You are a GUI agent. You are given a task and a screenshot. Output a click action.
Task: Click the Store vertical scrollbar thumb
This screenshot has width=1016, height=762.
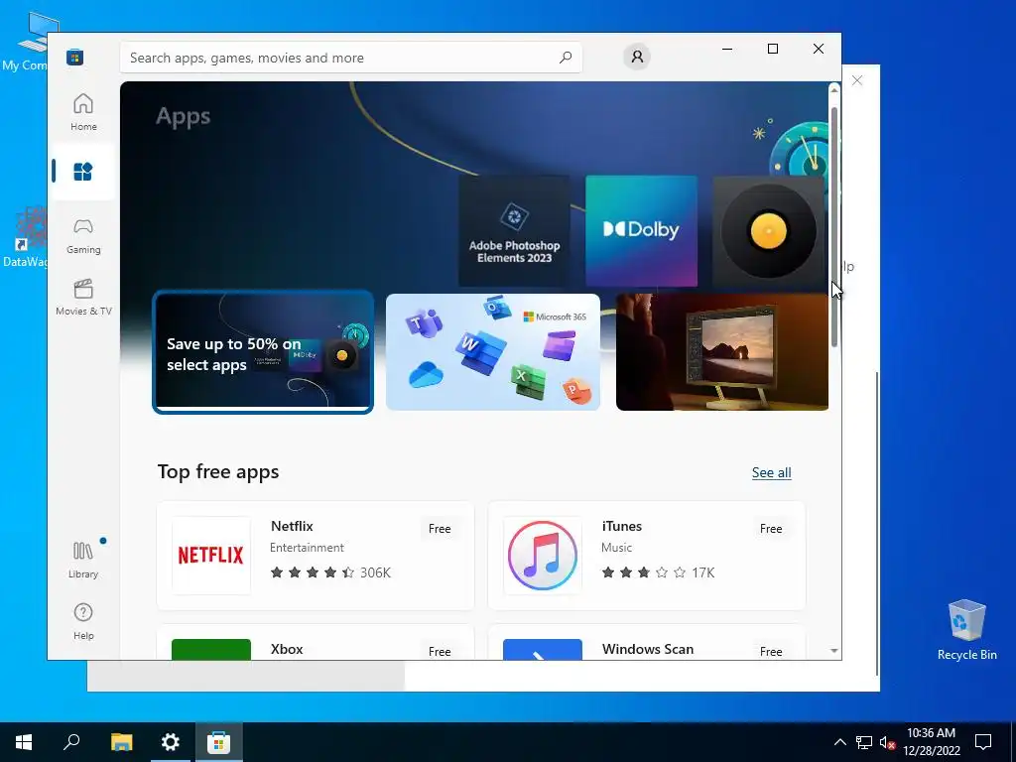pyautogui.click(x=834, y=227)
